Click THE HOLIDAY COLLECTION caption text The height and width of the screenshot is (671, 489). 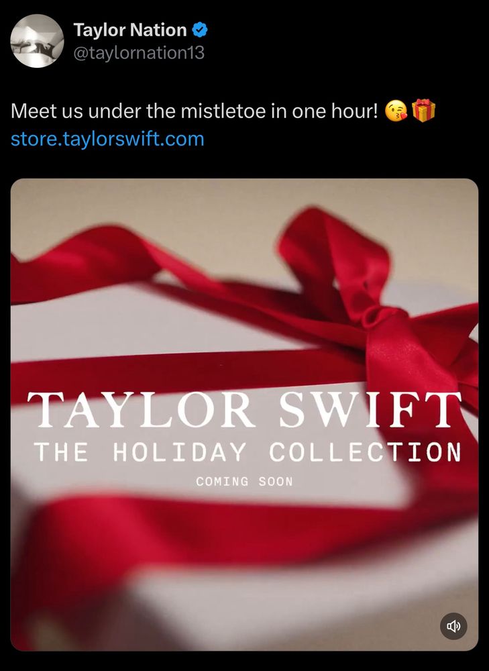click(248, 452)
